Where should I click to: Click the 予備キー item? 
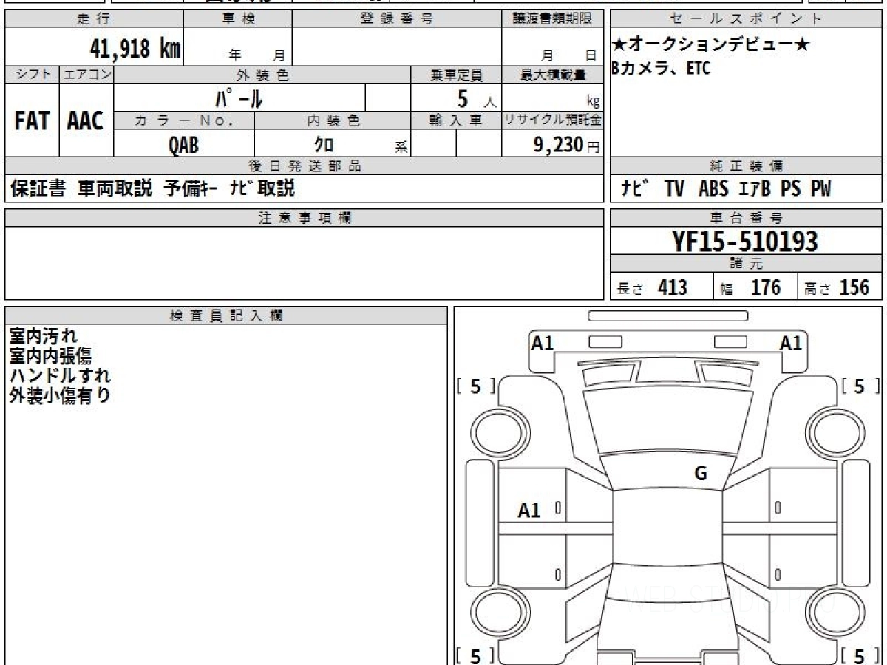(191, 188)
